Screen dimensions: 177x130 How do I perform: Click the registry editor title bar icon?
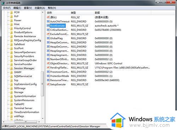coord(3,3)
